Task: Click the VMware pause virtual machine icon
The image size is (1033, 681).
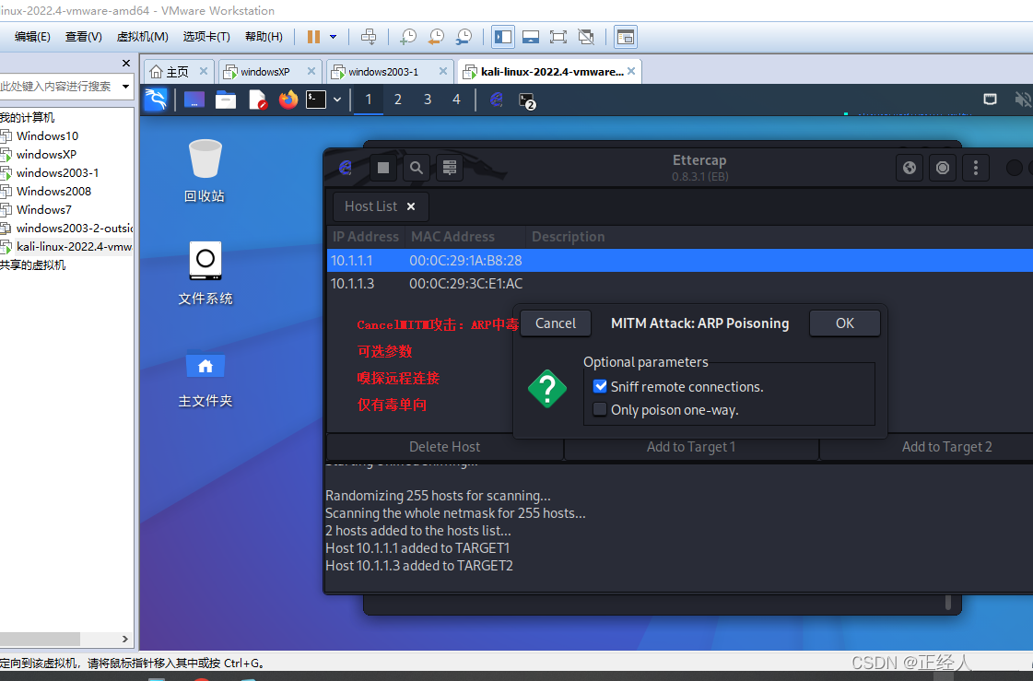Action: coord(313,37)
